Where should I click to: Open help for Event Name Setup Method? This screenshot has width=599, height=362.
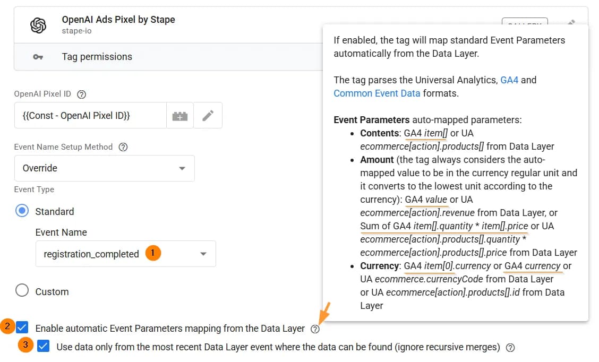[123, 147]
